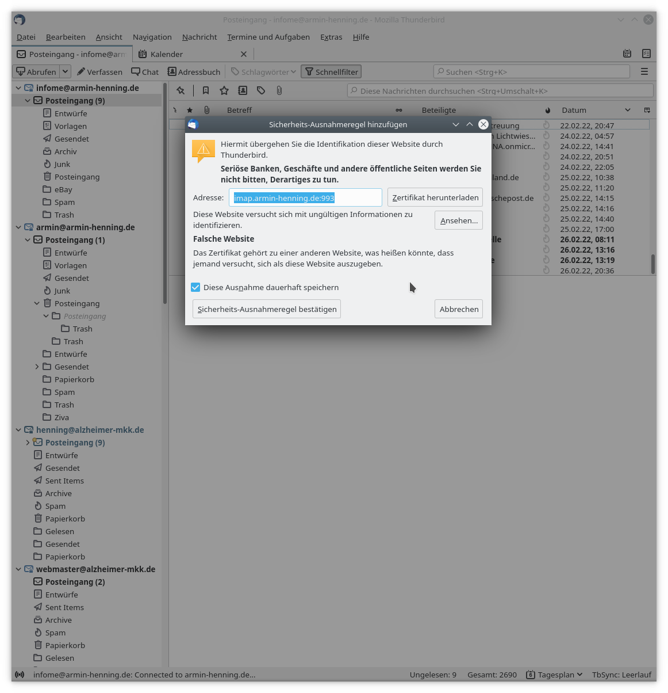
Task: Click the 'Diese Nachrichten durchsuchen' filter field
Action: [500, 90]
